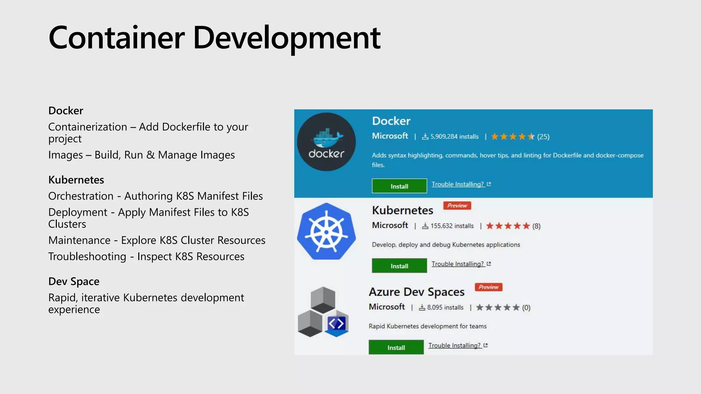This screenshot has height=394, width=701.
Task: Click Microsoft publisher under Docker title
Action: pyautogui.click(x=390, y=136)
